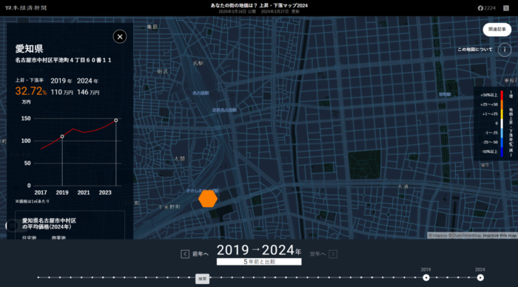The image size is (518, 287).
Task: Open the Mapbox attribution link
Action: tap(438, 235)
